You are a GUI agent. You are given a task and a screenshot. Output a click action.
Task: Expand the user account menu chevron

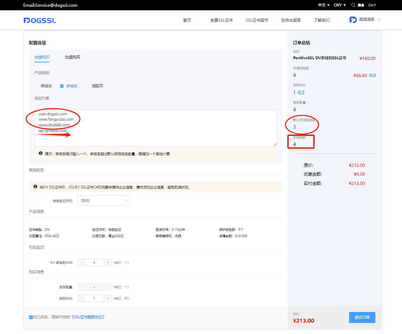tap(379, 20)
